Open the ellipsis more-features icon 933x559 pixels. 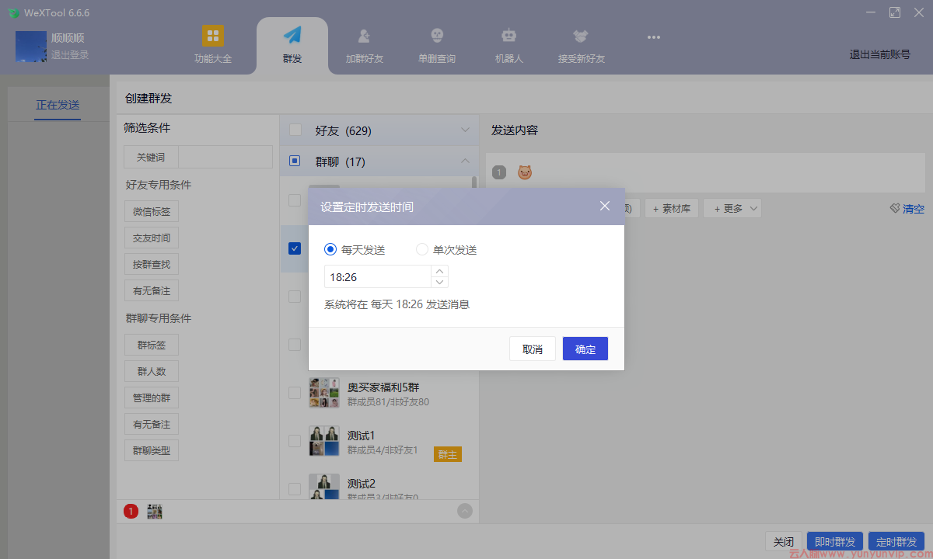click(x=653, y=36)
